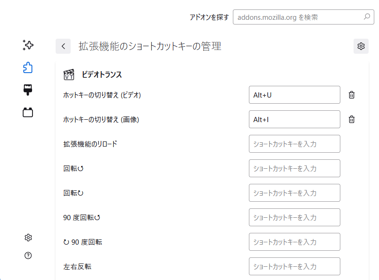Click shortcut field for 拡張機能のリロード
This screenshot has width=379, height=280.
295,144
